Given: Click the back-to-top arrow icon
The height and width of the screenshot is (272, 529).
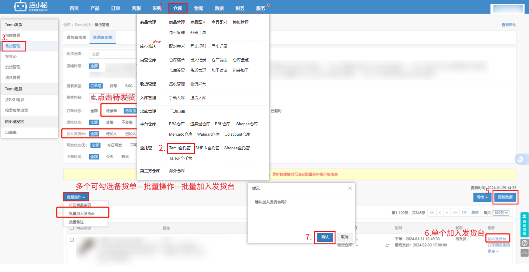Looking at the screenshot, I should (524, 253).
